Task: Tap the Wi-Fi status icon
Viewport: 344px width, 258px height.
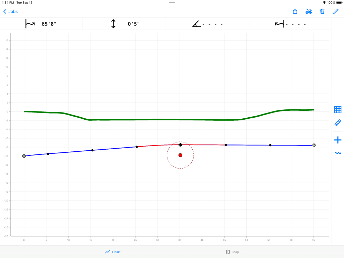Action: [324, 3]
